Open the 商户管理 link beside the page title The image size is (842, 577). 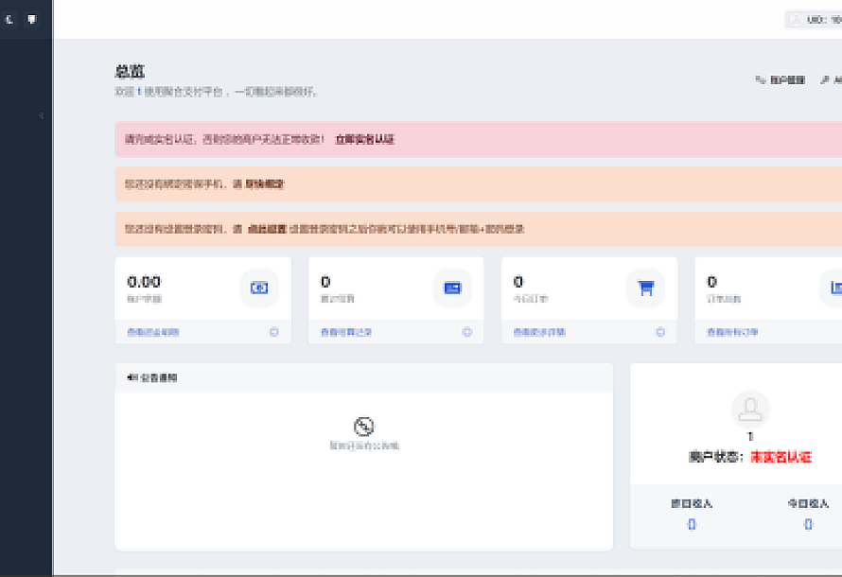(781, 80)
